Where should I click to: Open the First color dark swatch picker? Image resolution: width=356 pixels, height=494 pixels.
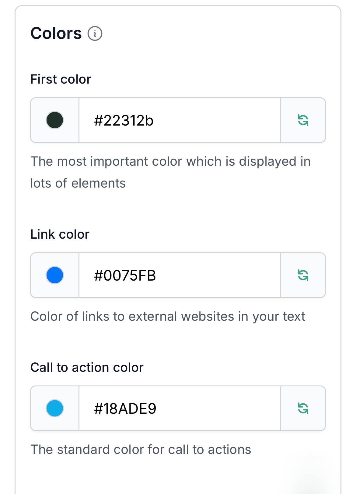[55, 120]
